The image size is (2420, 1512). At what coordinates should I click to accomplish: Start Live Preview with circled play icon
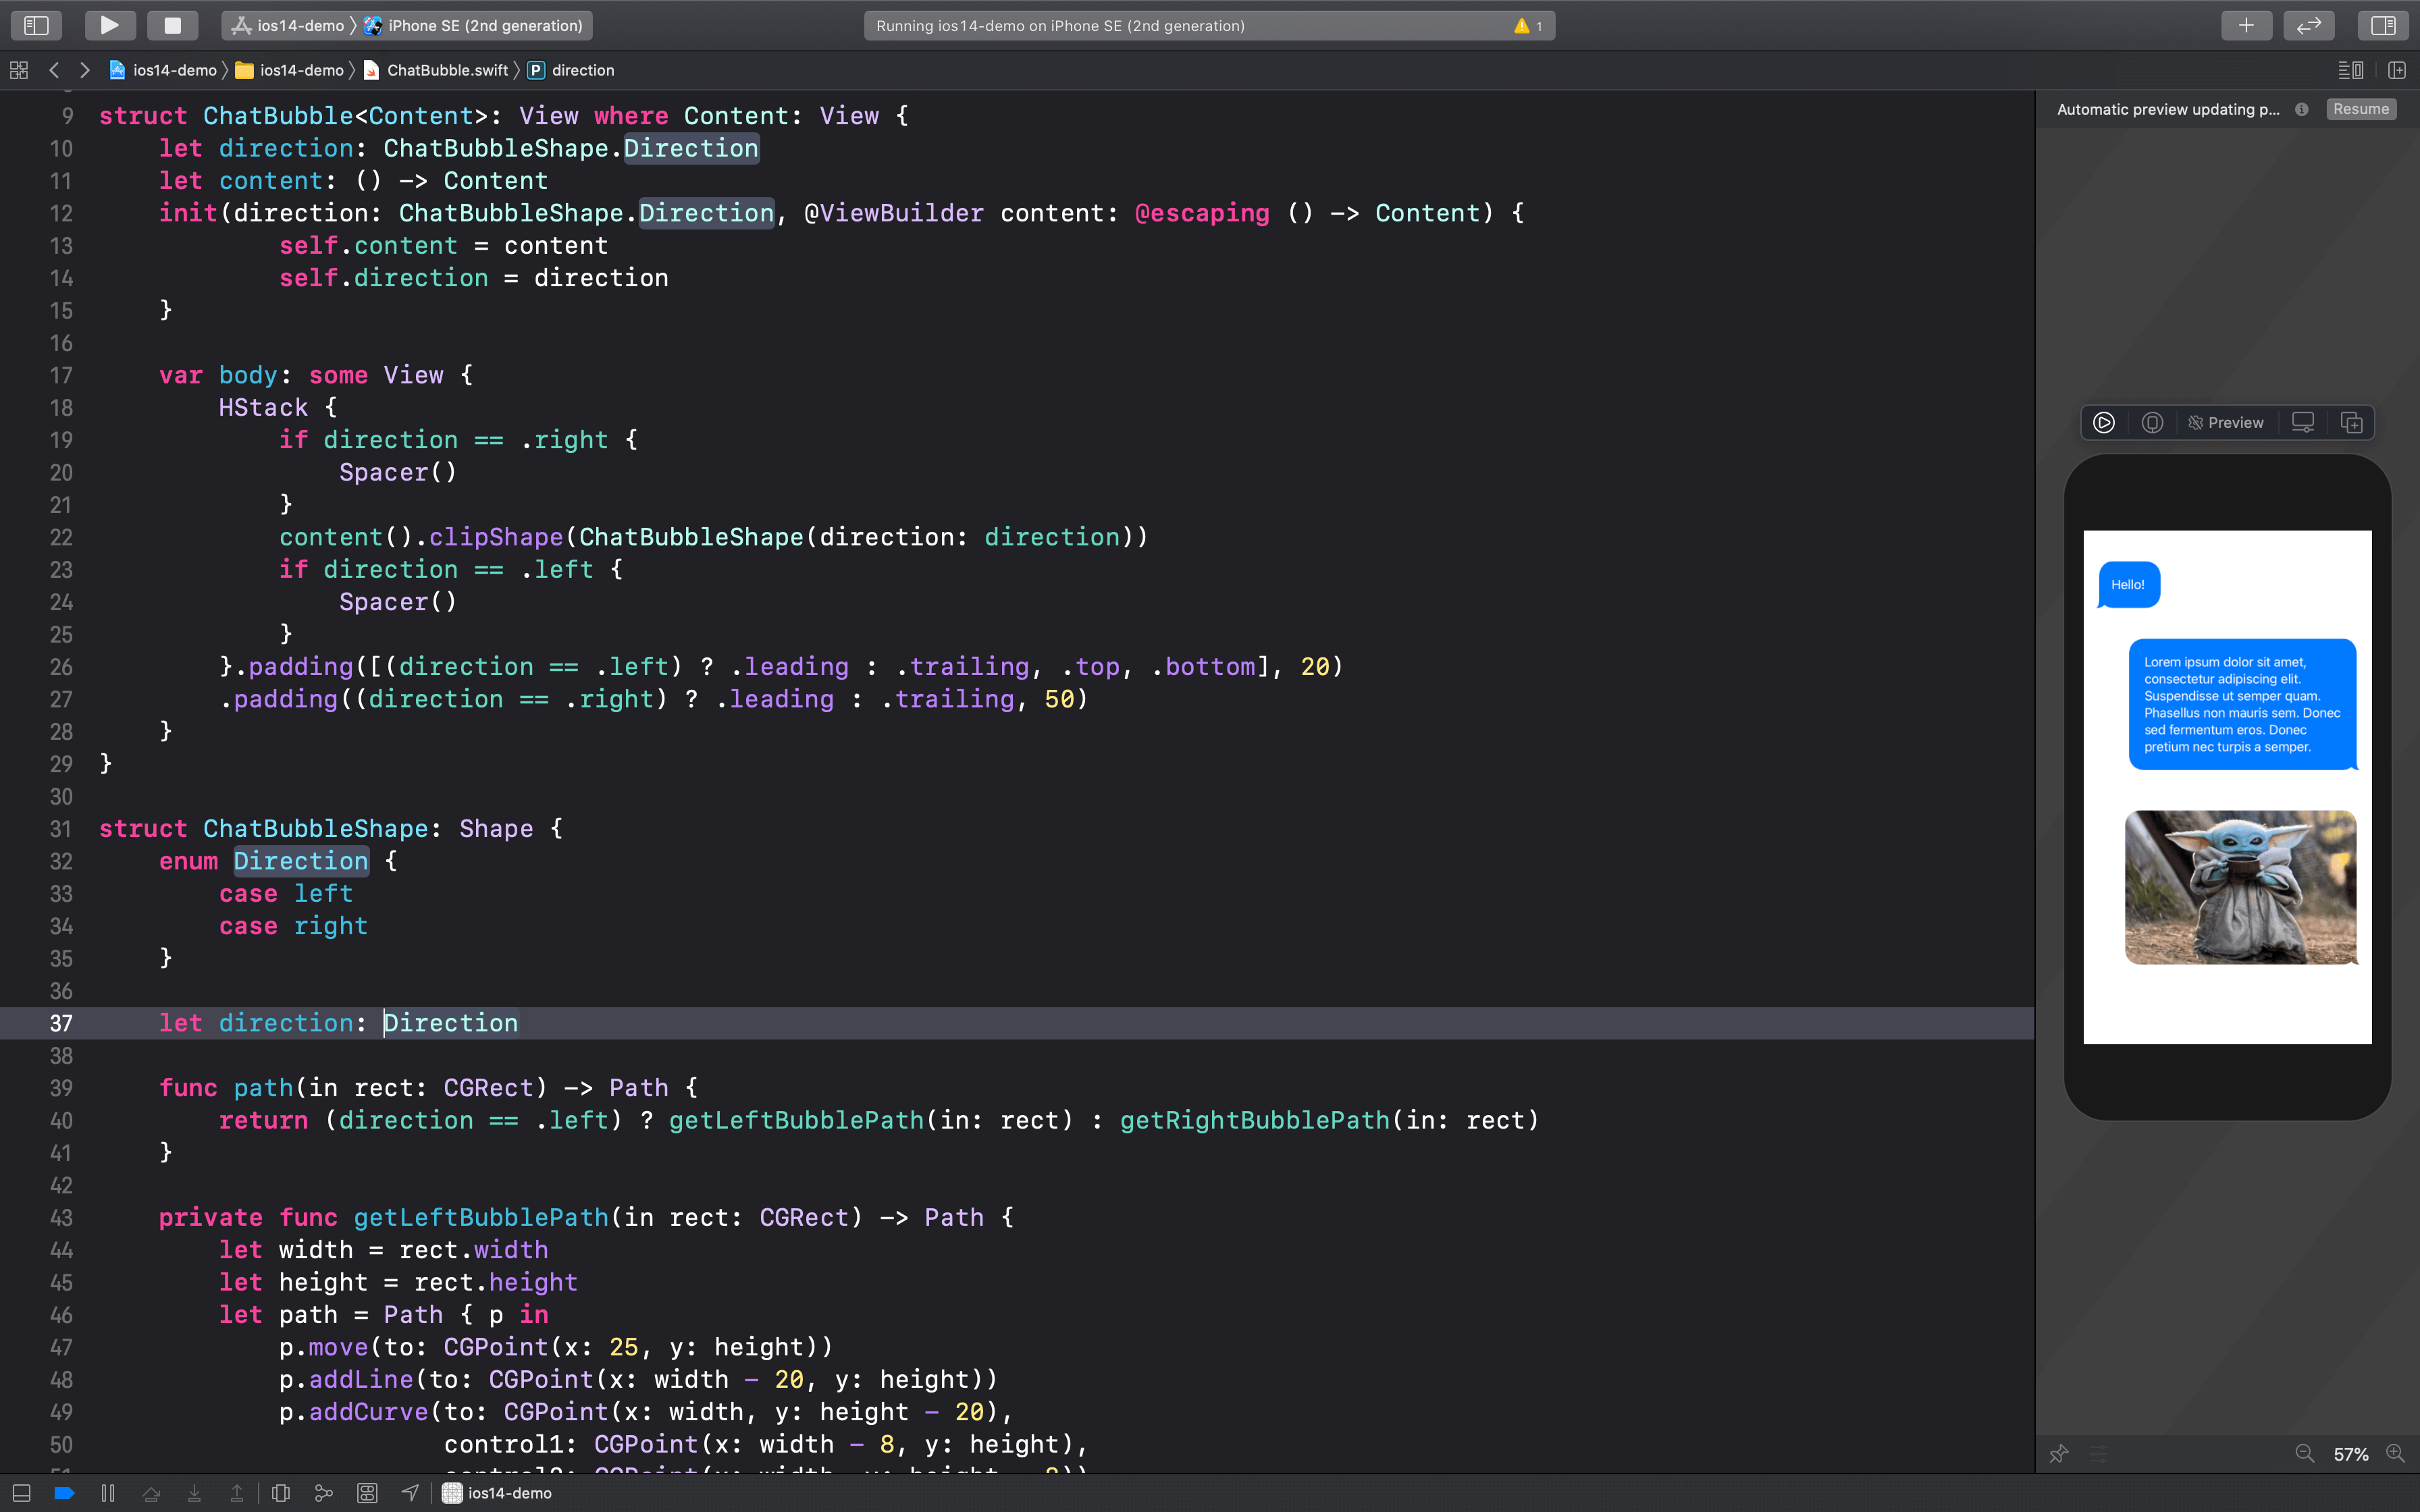[x=2104, y=423]
